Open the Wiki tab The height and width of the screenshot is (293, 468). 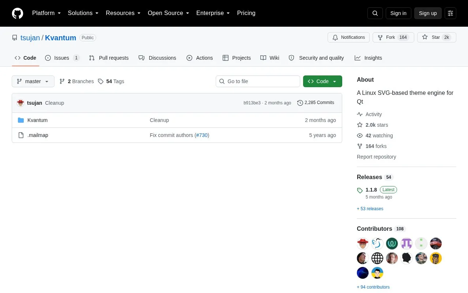click(x=270, y=58)
